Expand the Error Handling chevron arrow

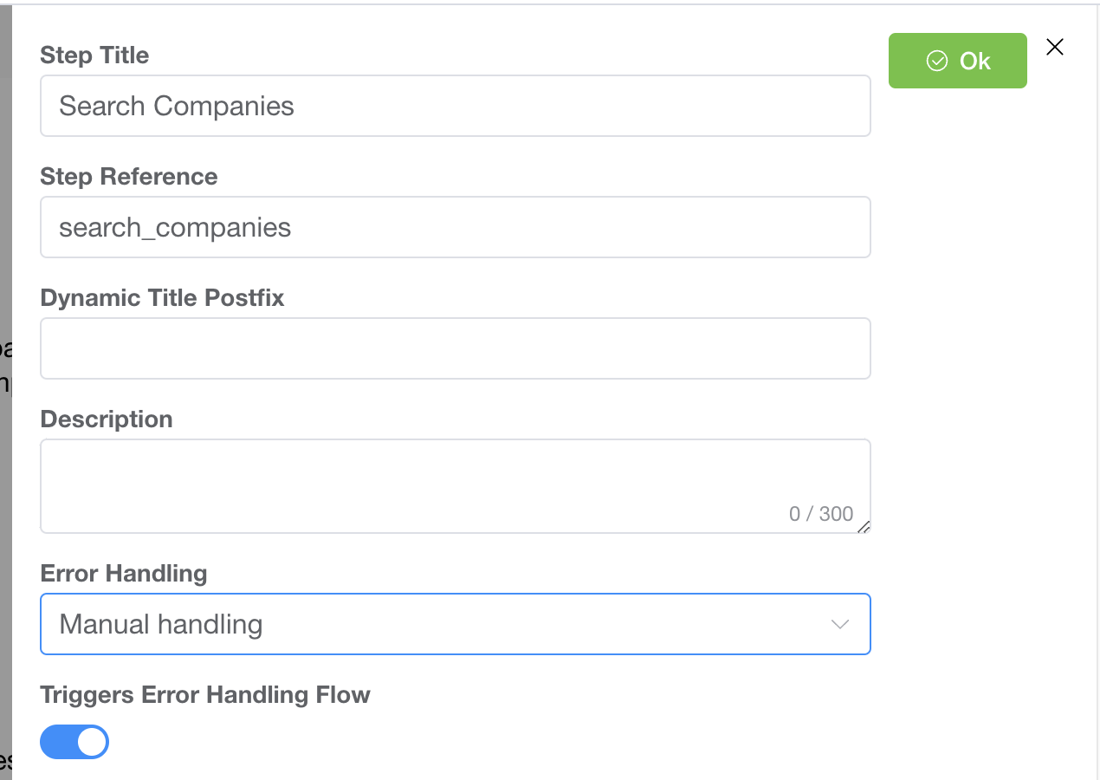[x=839, y=624]
